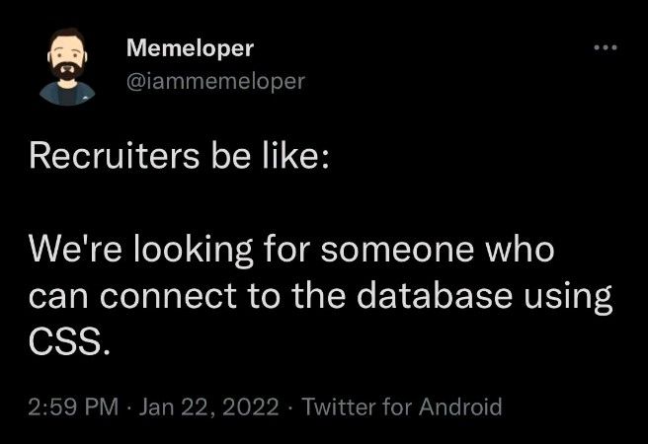Select the word looking in the tweet

[x=194, y=251]
